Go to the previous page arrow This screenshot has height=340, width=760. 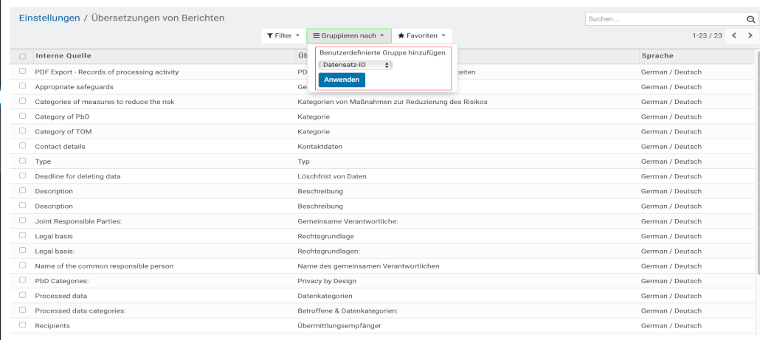734,35
